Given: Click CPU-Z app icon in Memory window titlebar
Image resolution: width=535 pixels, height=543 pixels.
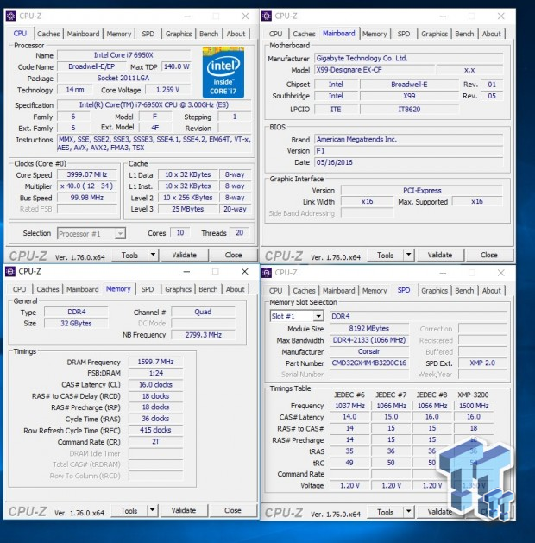Looking at the screenshot, I should [10, 271].
